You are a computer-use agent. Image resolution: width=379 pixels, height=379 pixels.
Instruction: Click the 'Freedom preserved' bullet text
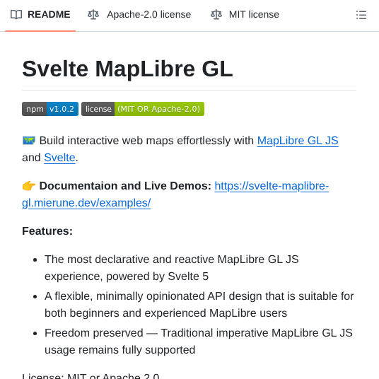pyautogui.click(x=199, y=342)
